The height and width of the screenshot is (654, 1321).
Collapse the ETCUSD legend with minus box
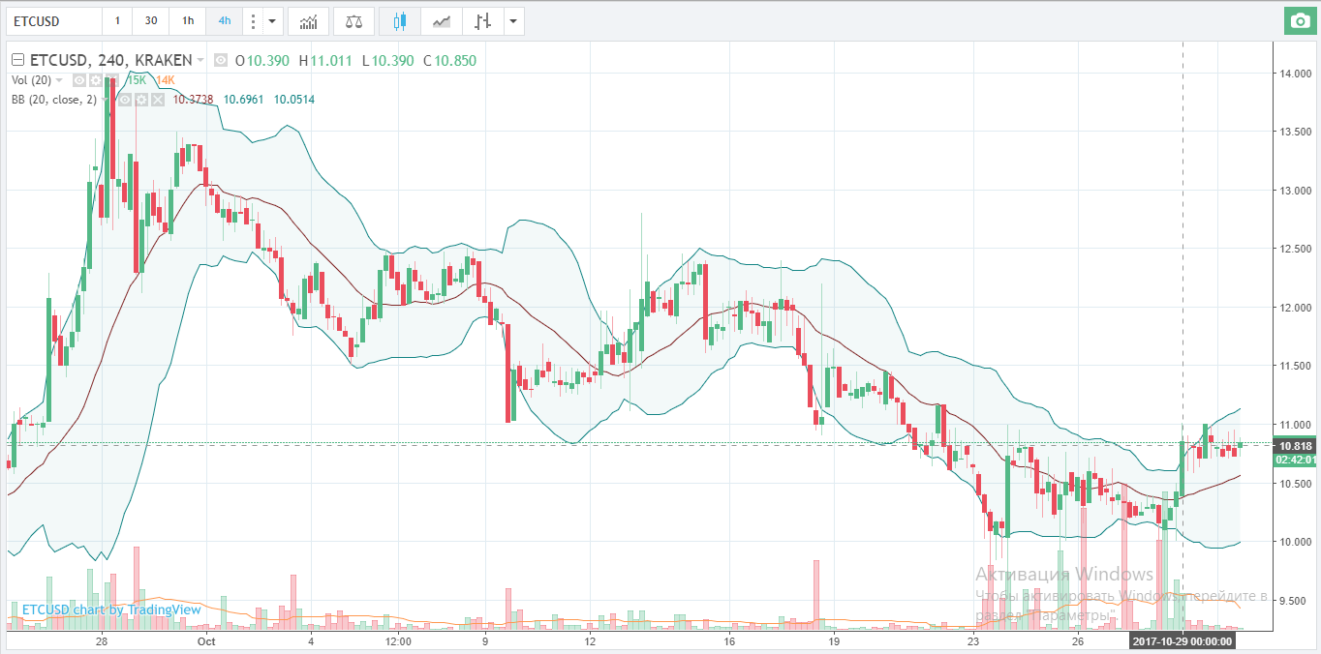pyautogui.click(x=16, y=61)
